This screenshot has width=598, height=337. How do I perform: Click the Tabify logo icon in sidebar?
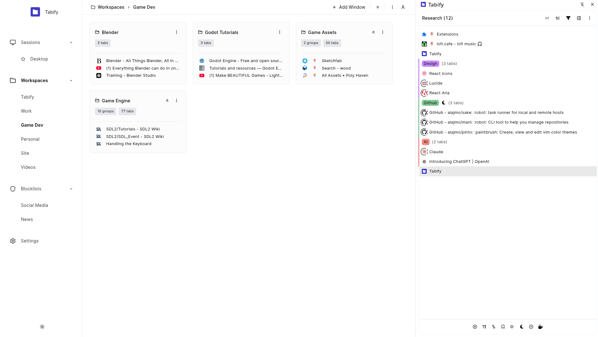[x=35, y=12]
